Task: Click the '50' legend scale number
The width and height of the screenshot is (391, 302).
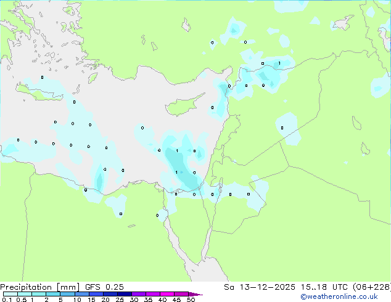Action: point(191,300)
